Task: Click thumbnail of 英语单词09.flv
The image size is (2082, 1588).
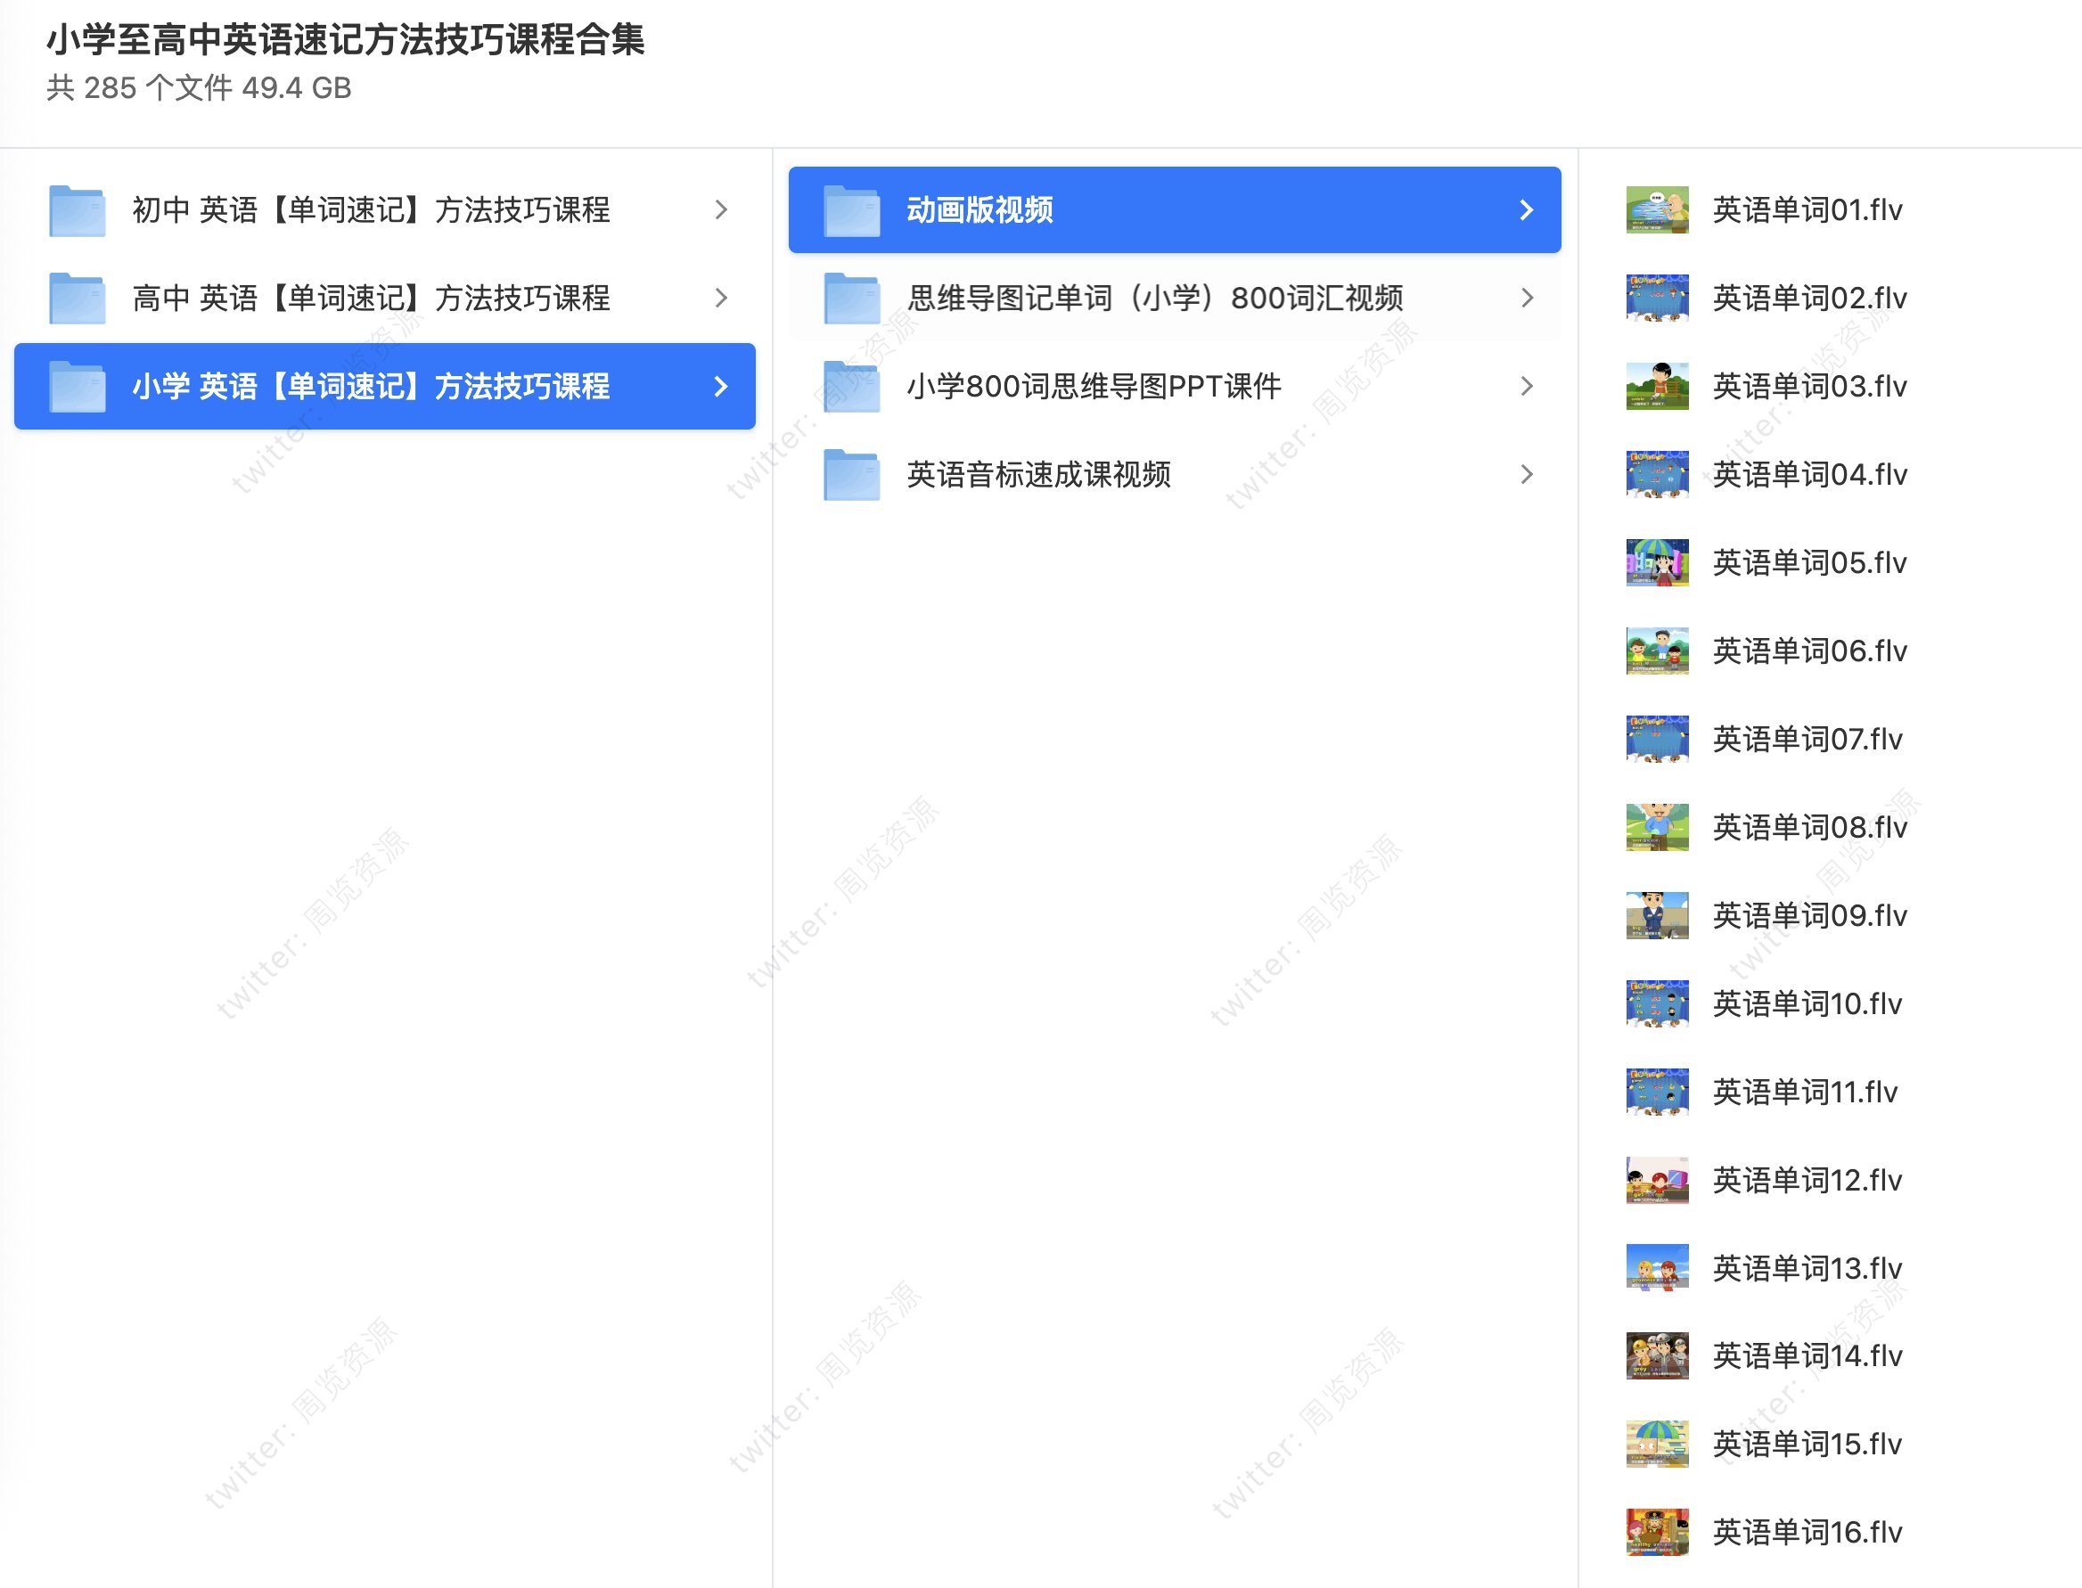Action: click(1657, 915)
